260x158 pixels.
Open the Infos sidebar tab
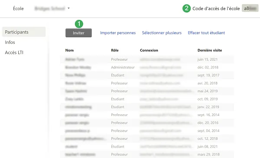pyautogui.click(x=10, y=42)
